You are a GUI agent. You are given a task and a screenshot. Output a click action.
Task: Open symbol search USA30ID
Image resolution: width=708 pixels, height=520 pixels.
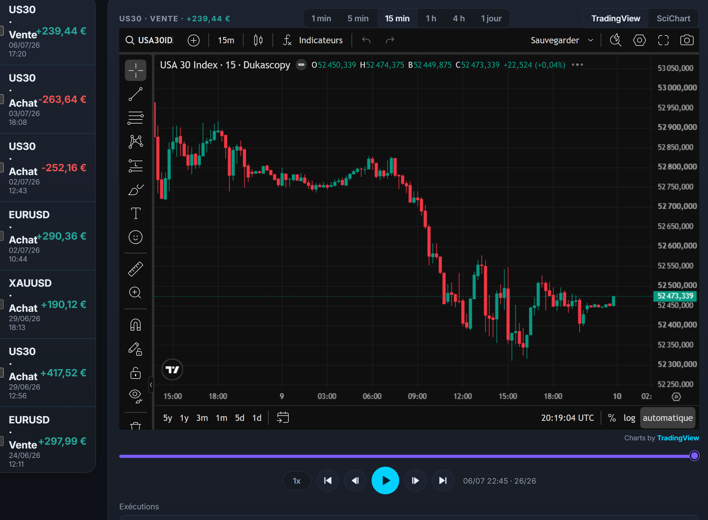150,40
